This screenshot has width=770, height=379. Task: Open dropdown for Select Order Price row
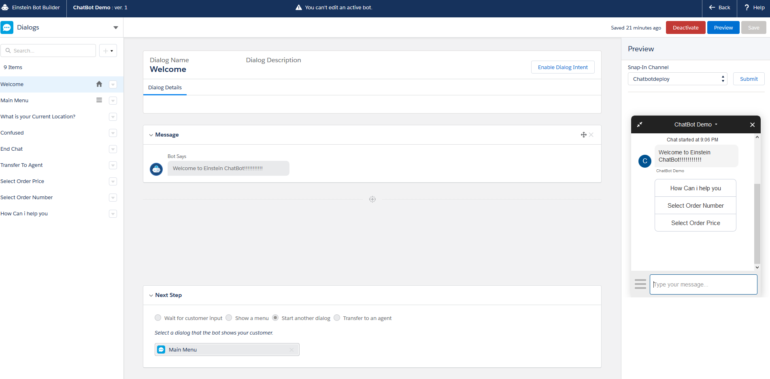coord(113,181)
